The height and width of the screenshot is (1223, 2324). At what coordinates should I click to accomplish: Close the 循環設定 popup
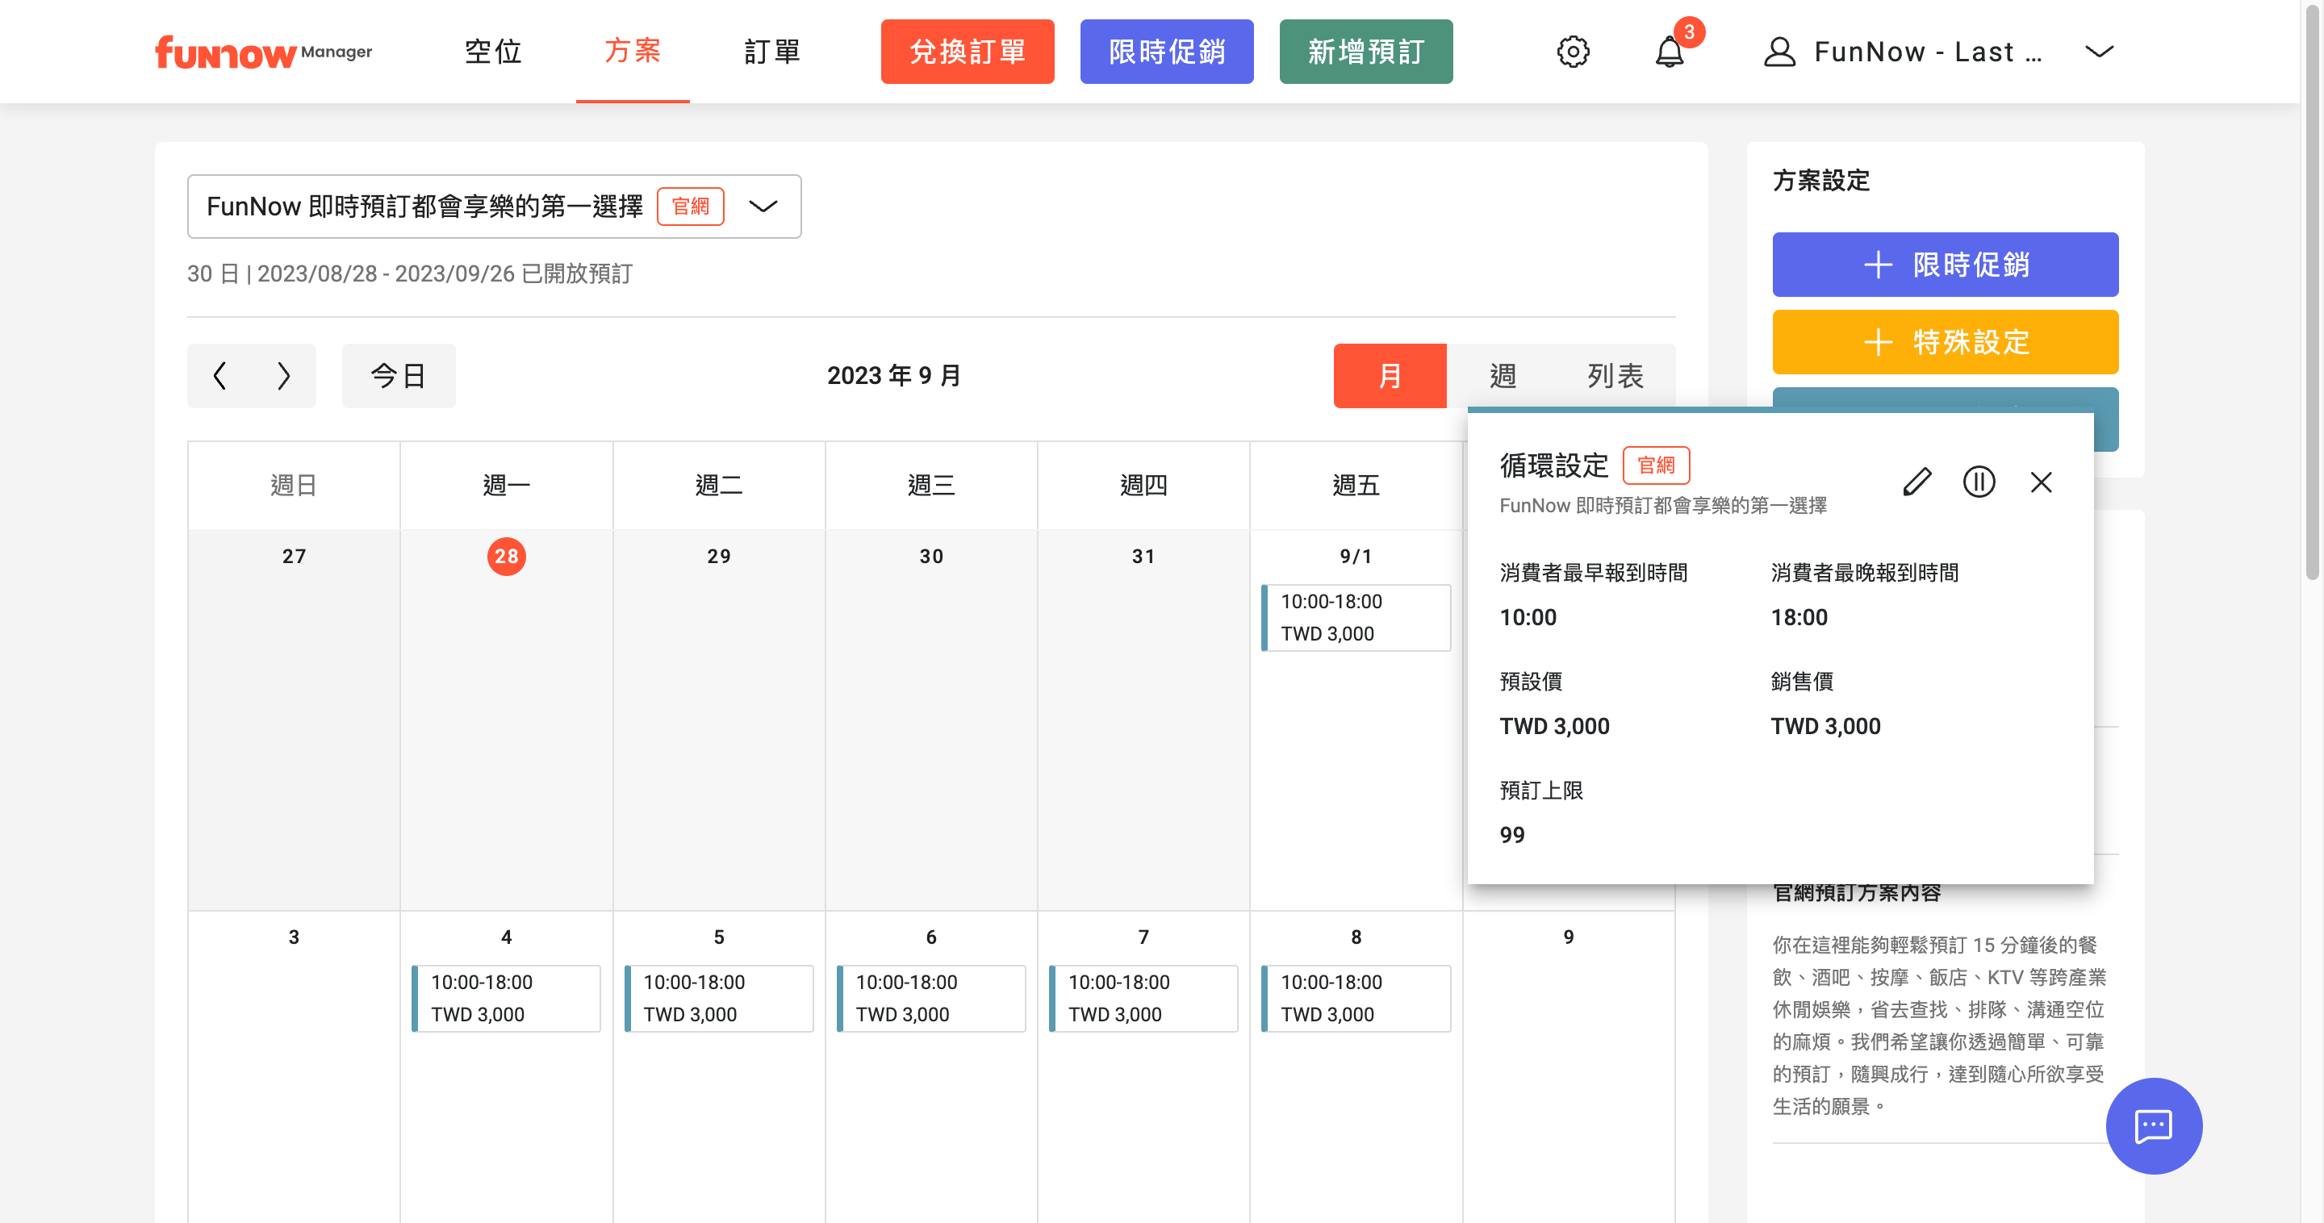(2041, 482)
